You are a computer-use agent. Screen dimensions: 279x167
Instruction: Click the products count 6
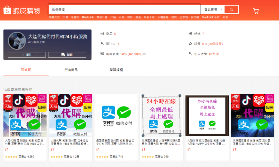pos(115,34)
